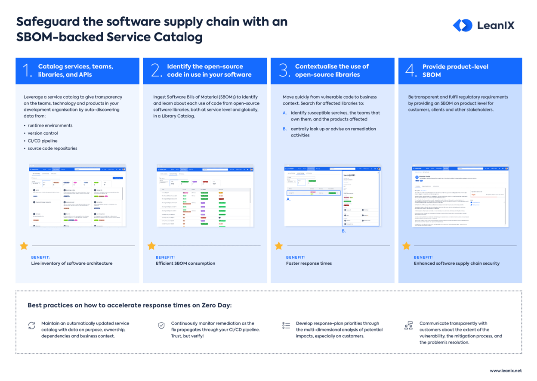This screenshot has height=381, width=537.
Task: Click the shield checkmark icon beside remediation tip
Action: [x=161, y=326]
